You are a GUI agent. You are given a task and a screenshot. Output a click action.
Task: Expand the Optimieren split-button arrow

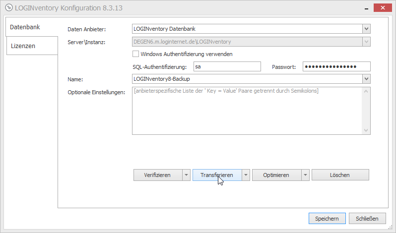click(305, 175)
